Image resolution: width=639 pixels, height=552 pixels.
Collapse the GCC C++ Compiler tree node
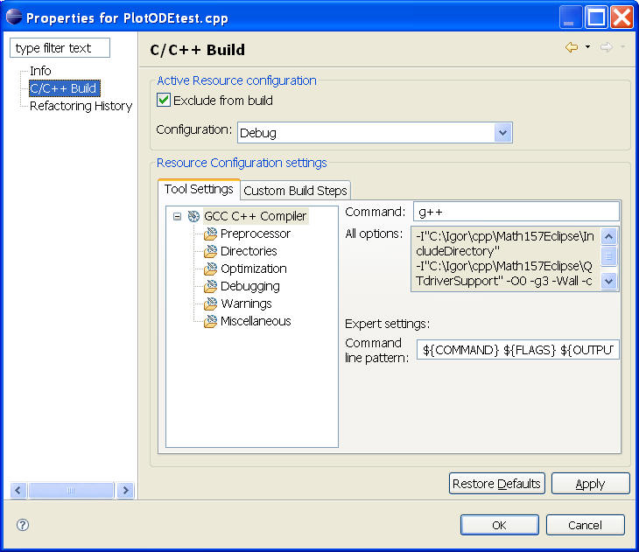177,216
